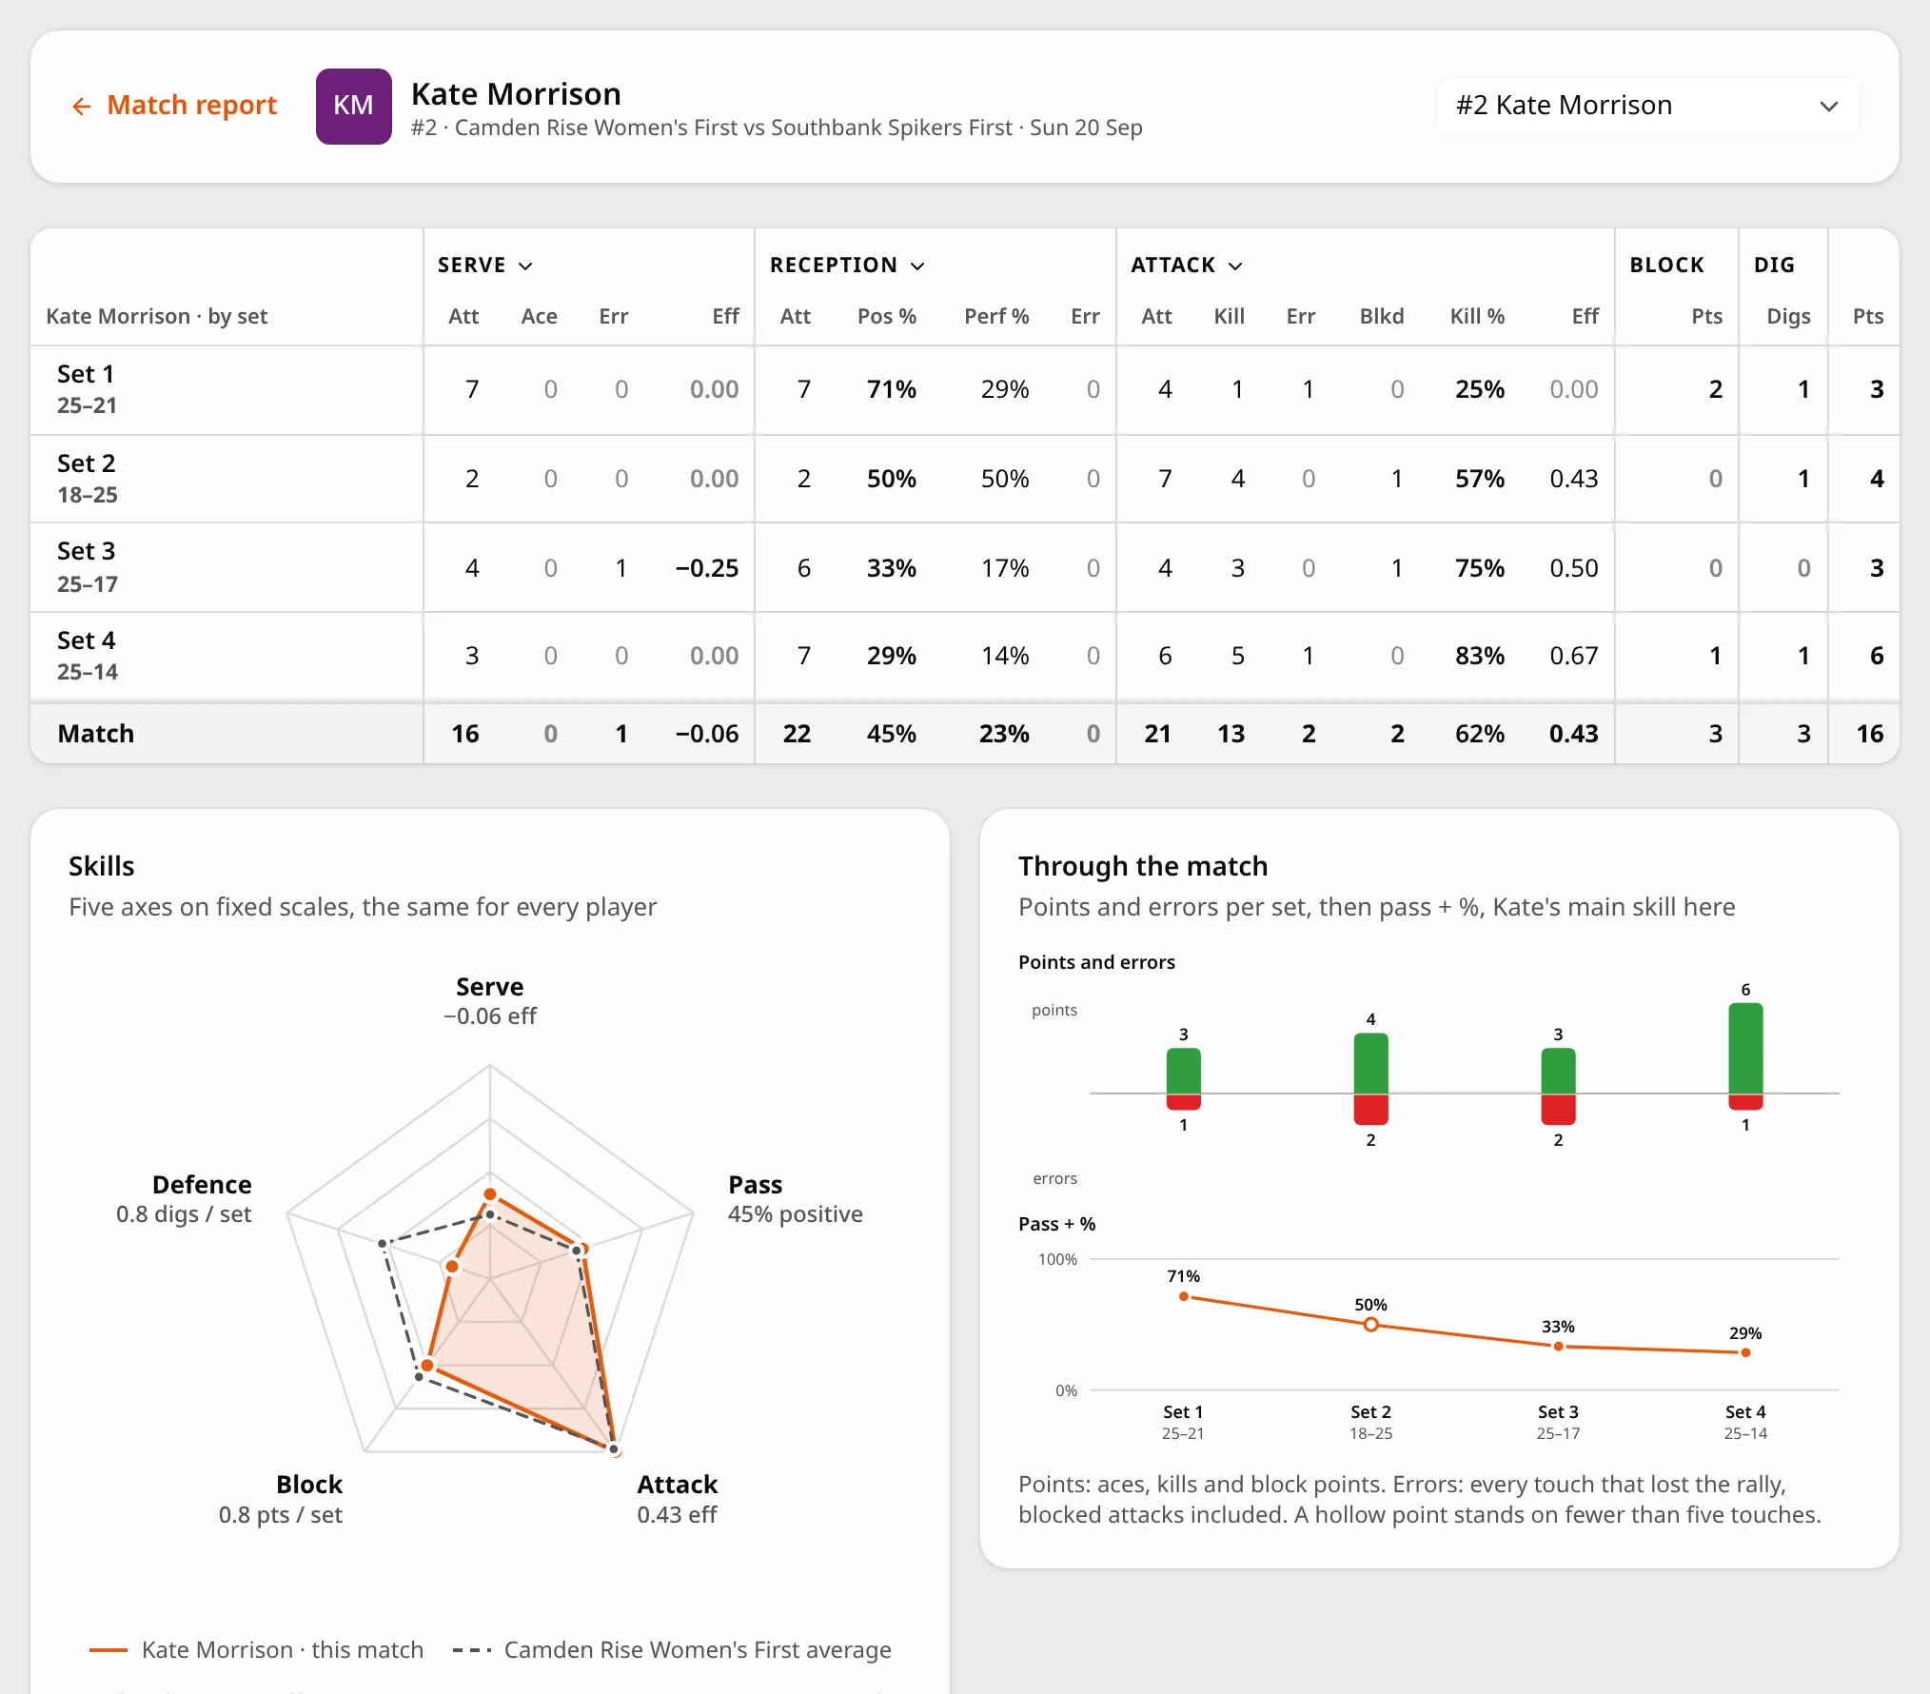The image size is (1930, 1694).
Task: Click the green Set 2 points bar
Action: [1370, 1064]
